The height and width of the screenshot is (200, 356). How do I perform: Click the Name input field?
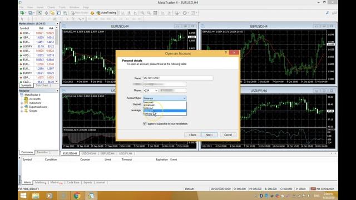[178, 78]
